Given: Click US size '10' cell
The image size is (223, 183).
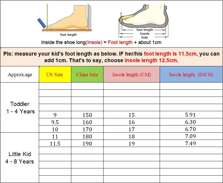Looking at the screenshot, I should 55,129.
